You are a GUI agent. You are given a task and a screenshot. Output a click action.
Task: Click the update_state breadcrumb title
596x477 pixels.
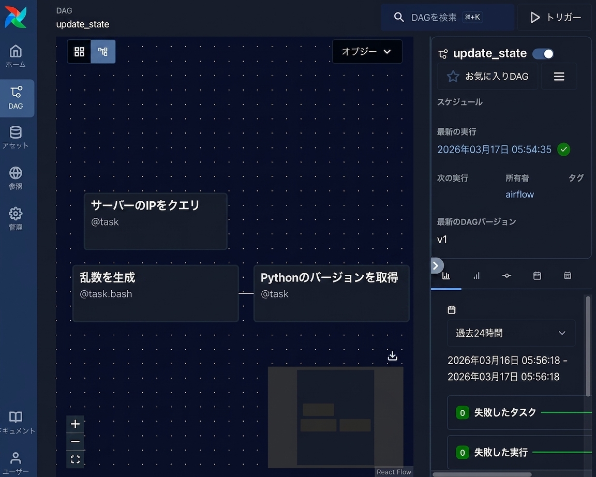coord(82,24)
